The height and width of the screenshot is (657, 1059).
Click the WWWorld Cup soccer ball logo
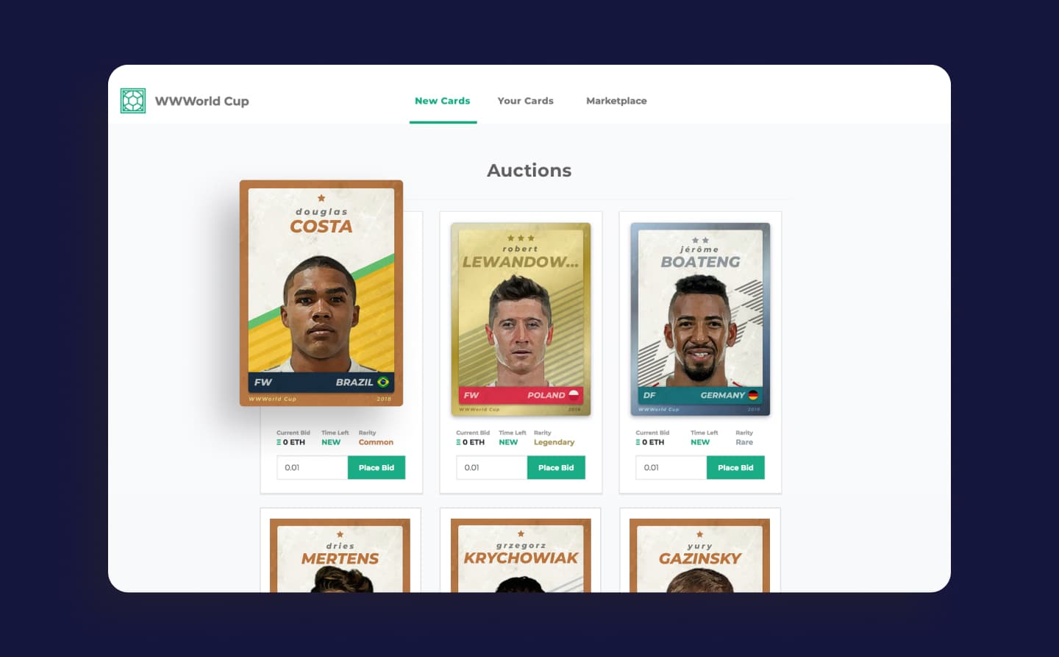(x=133, y=101)
